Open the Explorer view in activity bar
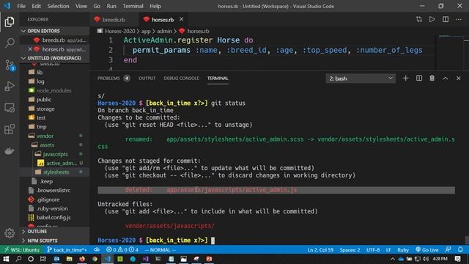Screen dimensions: 469x264 [10, 22]
